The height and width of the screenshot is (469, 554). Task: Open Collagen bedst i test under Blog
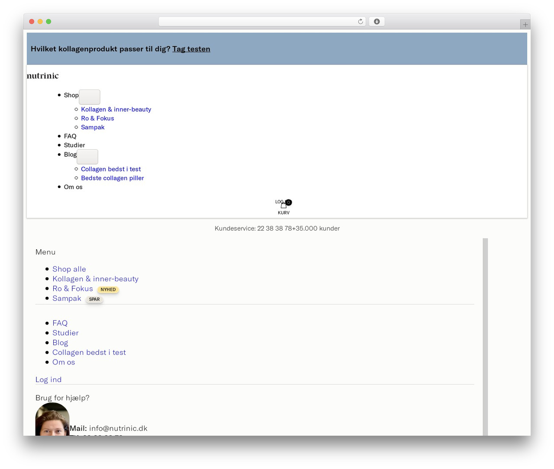(x=111, y=169)
